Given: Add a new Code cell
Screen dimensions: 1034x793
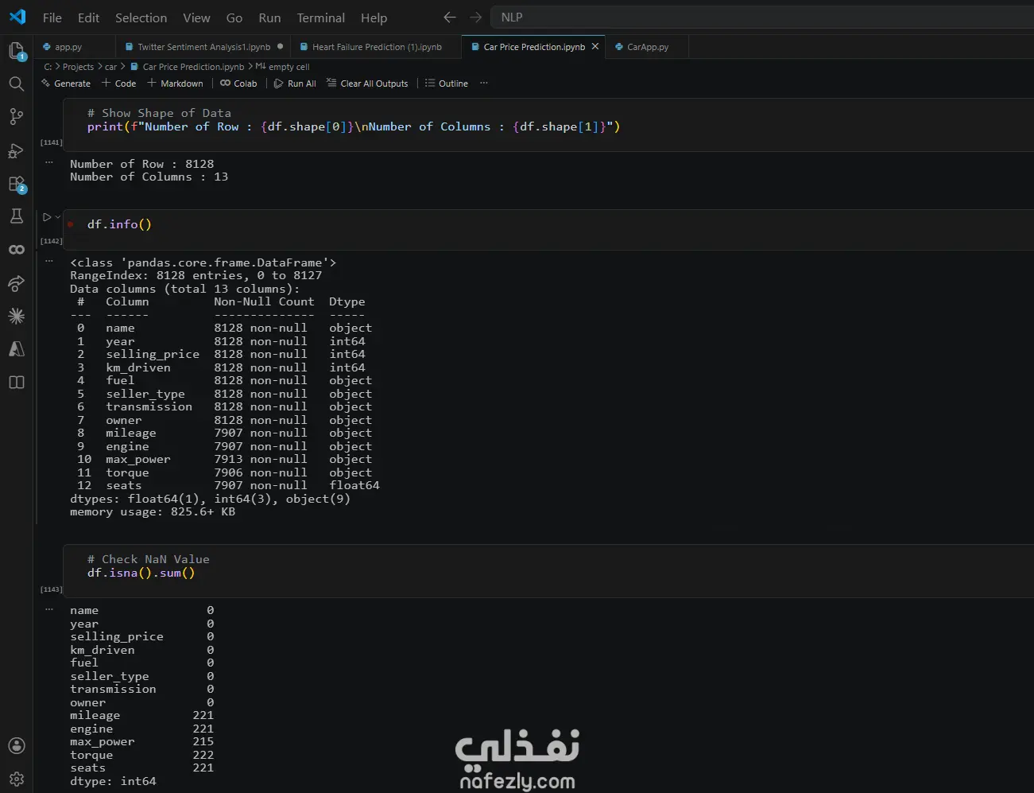Looking at the screenshot, I should pos(118,83).
